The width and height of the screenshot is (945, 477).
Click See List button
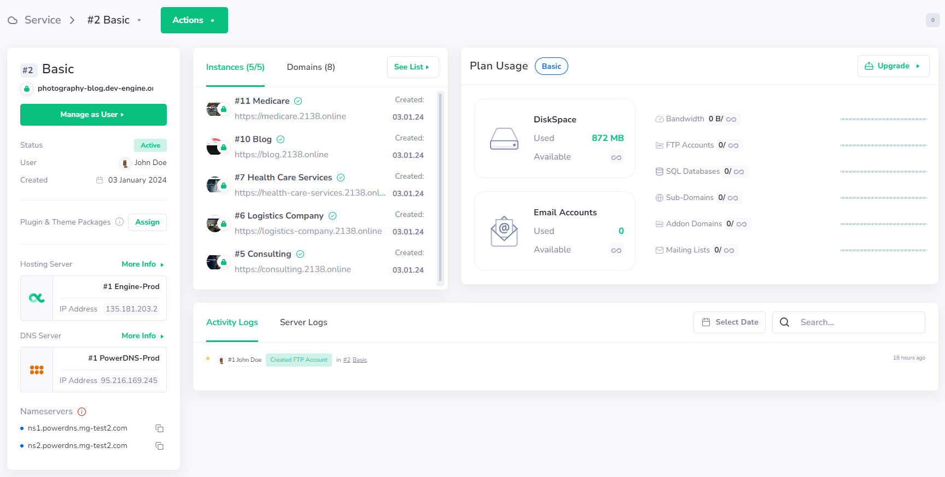click(x=413, y=67)
